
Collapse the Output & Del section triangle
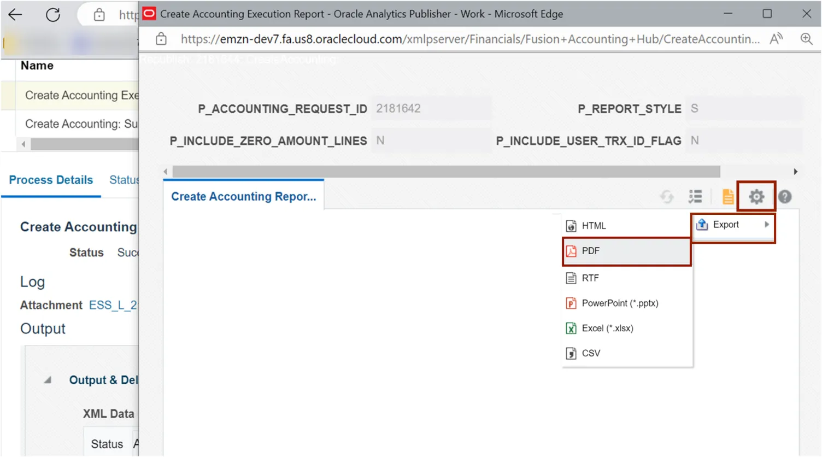[x=48, y=380]
